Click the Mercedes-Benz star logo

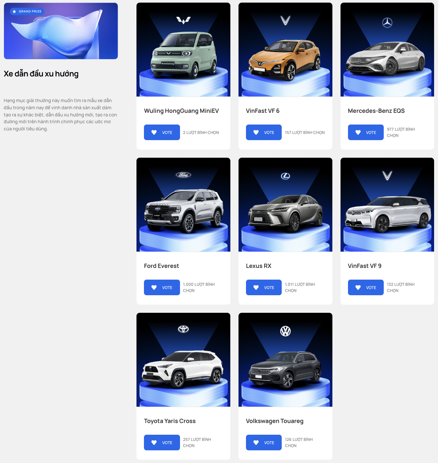387,22
